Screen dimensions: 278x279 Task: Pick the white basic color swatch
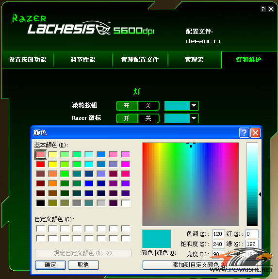tap(125, 203)
